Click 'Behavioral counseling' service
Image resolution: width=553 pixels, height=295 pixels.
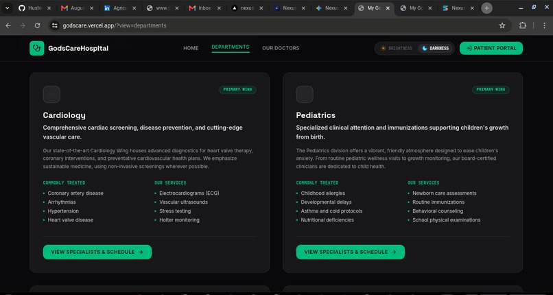pyautogui.click(x=438, y=211)
